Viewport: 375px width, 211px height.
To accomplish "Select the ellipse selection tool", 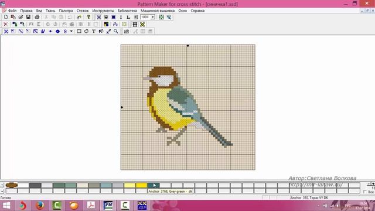I will pyautogui.click(x=86, y=31).
